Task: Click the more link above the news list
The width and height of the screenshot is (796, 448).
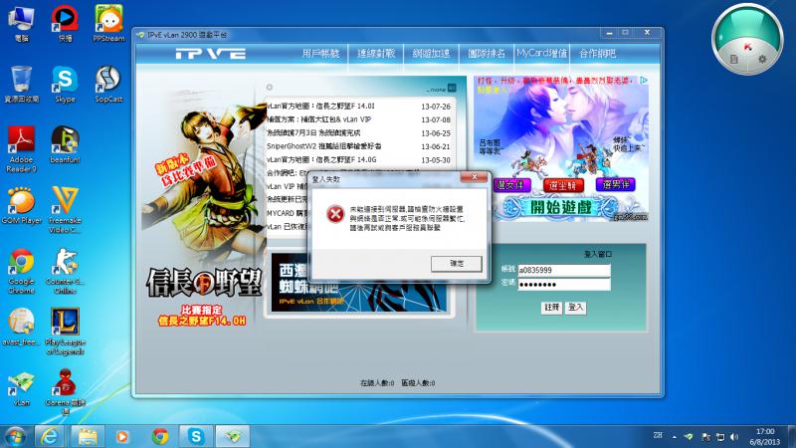Action: pyautogui.click(x=441, y=89)
